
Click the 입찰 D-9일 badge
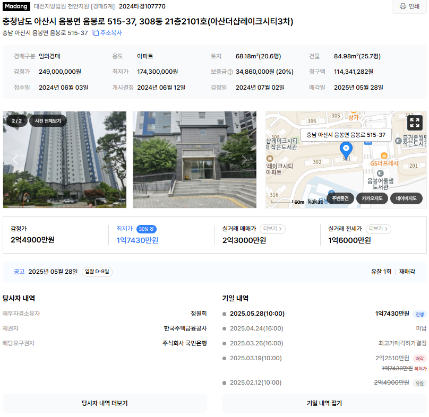tap(97, 272)
